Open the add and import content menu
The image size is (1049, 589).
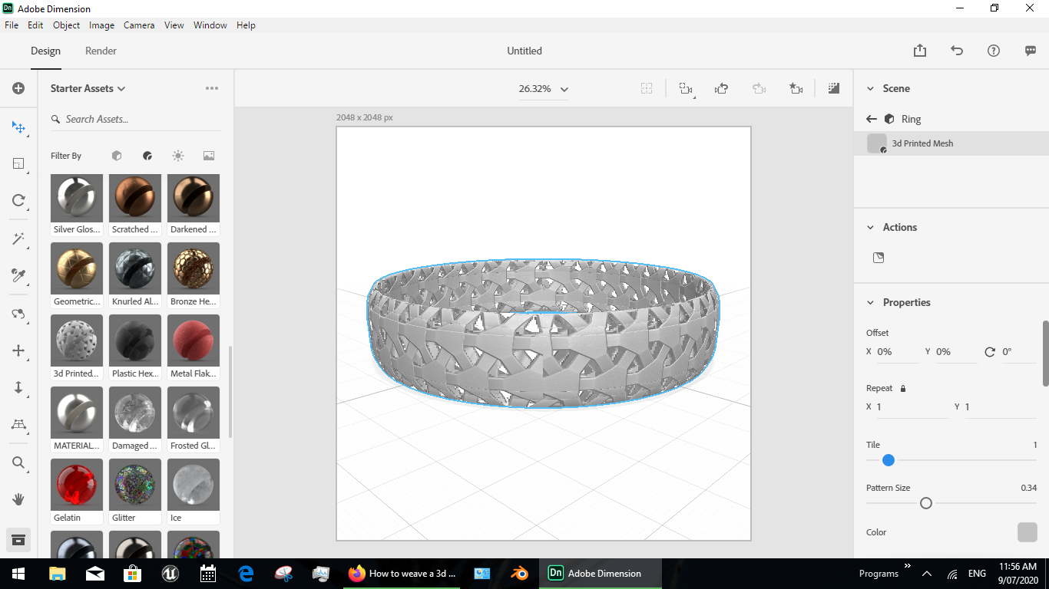point(18,87)
